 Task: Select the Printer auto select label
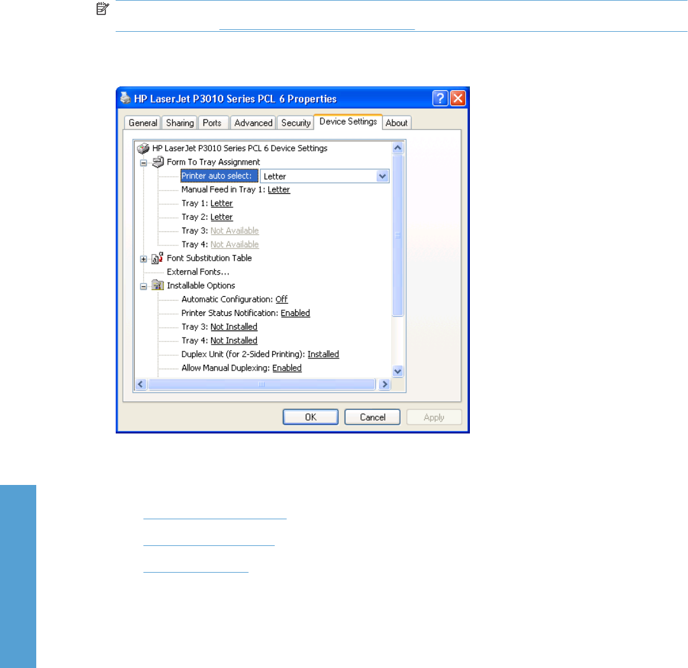[x=219, y=176]
